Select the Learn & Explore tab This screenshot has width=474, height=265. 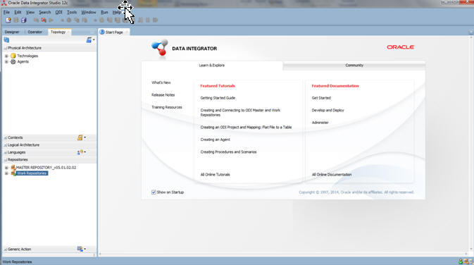(x=211, y=66)
